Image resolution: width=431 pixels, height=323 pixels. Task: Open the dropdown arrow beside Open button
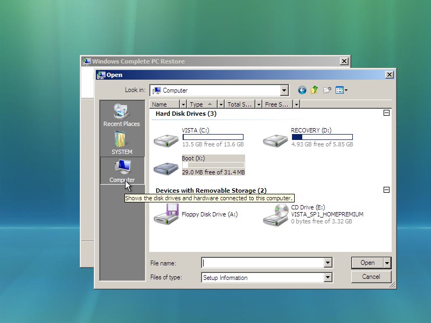click(387, 263)
